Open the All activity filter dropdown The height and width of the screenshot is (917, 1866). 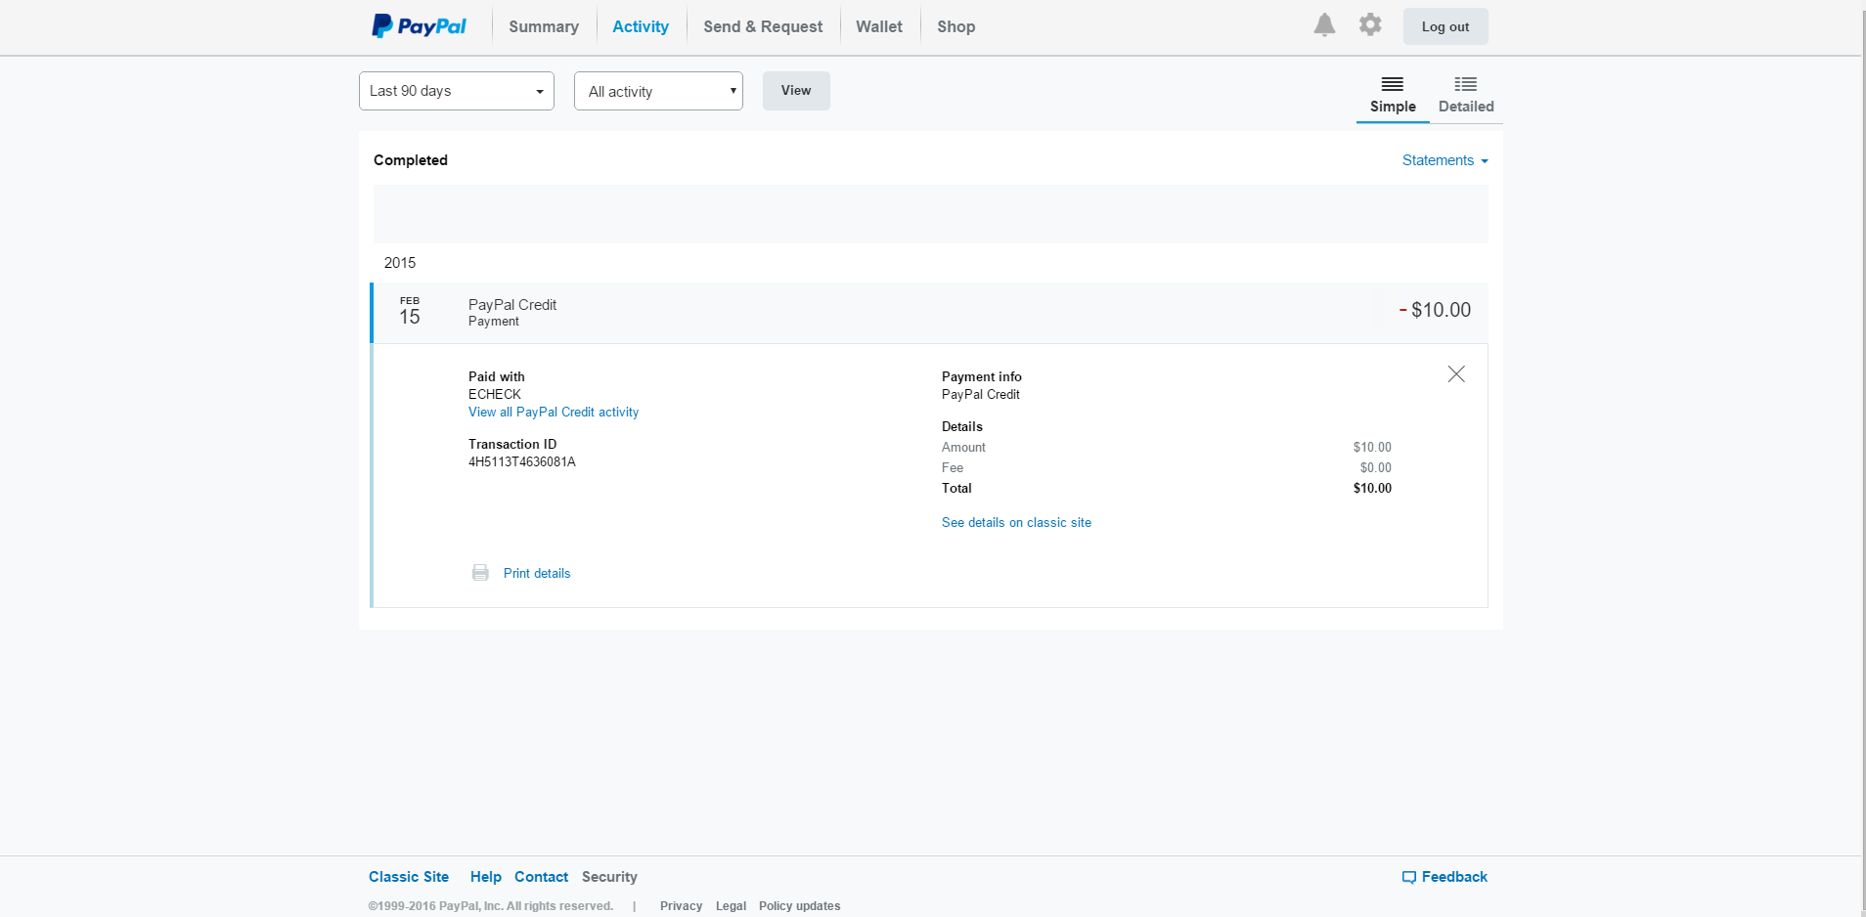[x=658, y=91]
